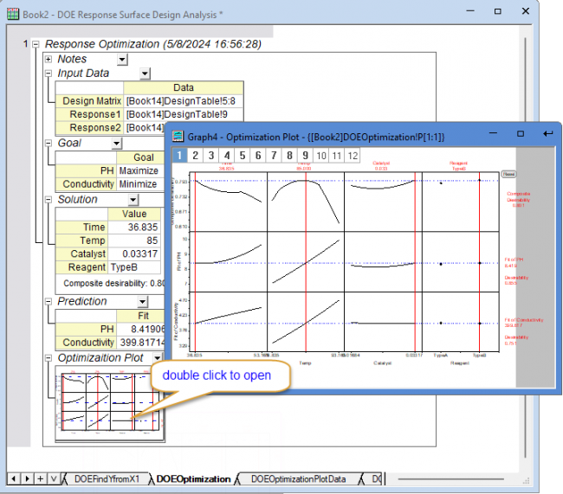The width and height of the screenshot is (563, 494).
Task: Click the Book2 workbook window icon
Action: tap(13, 15)
